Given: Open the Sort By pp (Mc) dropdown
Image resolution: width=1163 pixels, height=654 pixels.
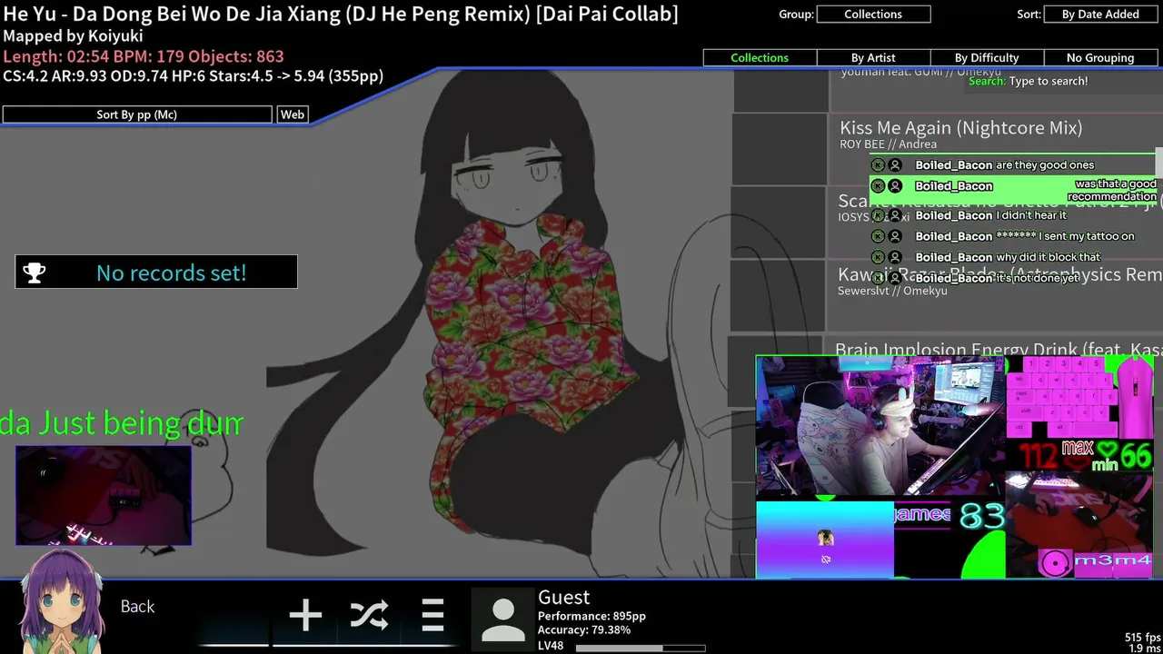Looking at the screenshot, I should pos(137,114).
